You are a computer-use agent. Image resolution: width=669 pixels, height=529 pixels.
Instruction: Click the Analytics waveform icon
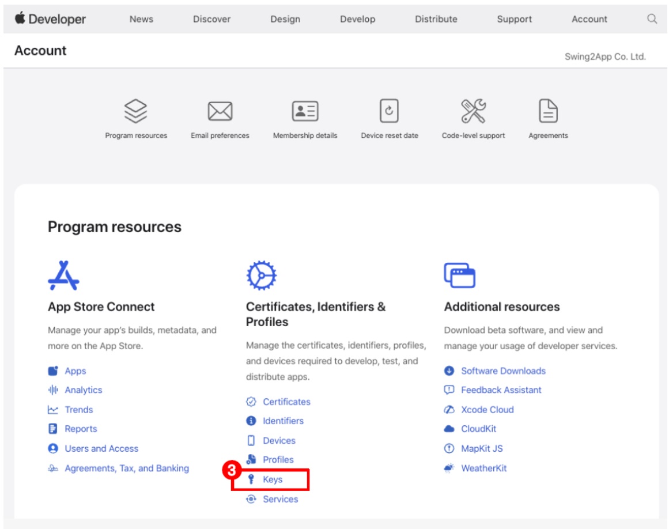pyautogui.click(x=53, y=390)
